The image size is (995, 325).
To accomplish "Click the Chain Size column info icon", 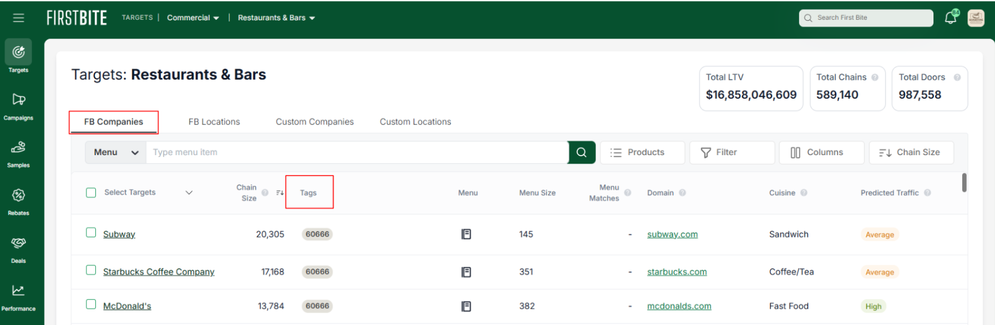I will point(265,192).
